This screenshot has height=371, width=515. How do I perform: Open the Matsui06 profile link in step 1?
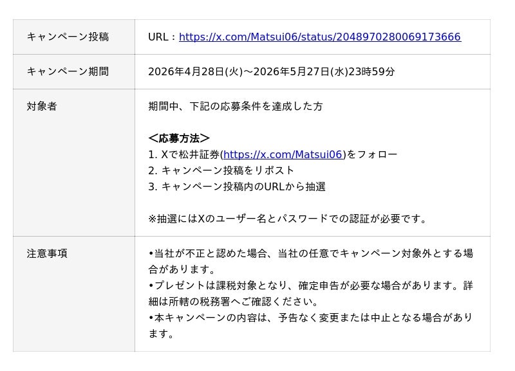[283, 154]
